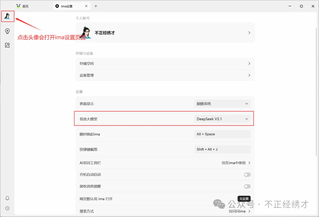Toggle the 开机自动启动 switch
319x217 pixels.
[x=247, y=175]
